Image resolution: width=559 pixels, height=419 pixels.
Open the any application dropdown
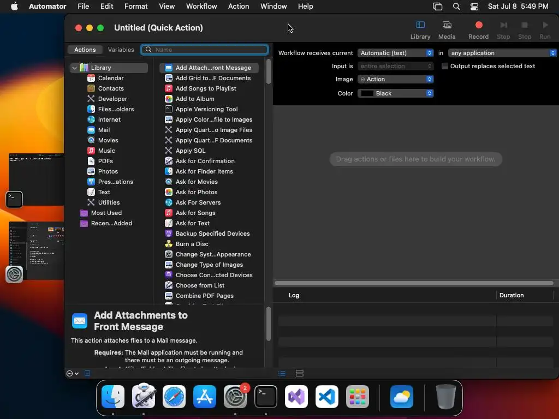tap(502, 53)
